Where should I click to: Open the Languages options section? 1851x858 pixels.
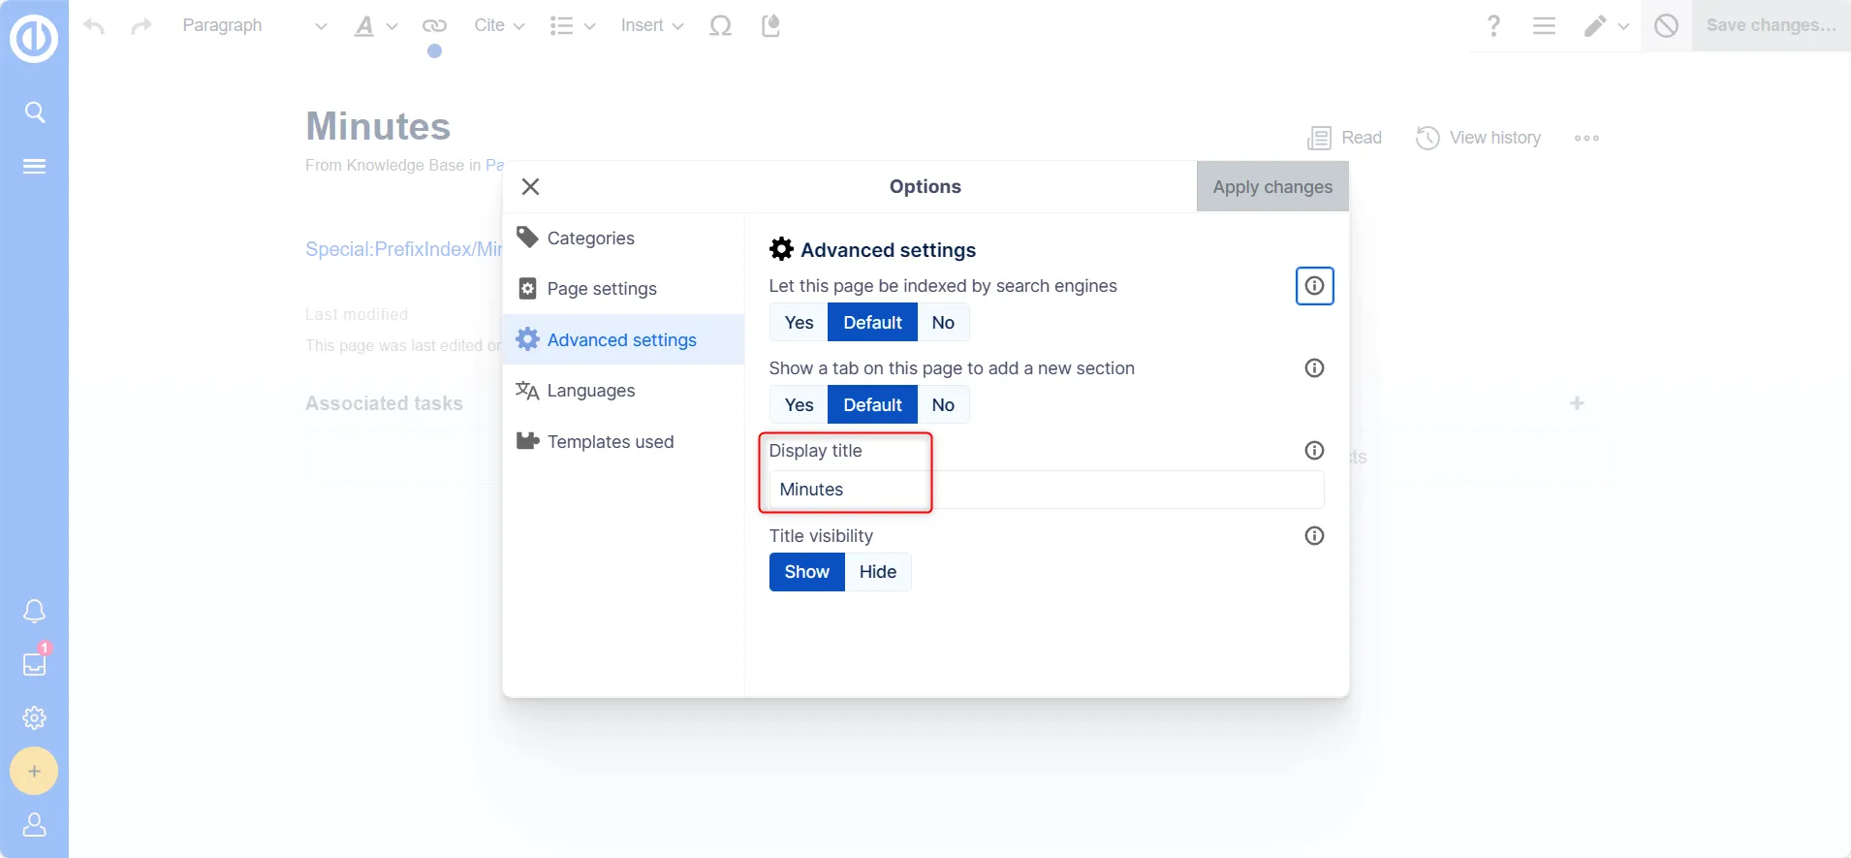point(590,391)
